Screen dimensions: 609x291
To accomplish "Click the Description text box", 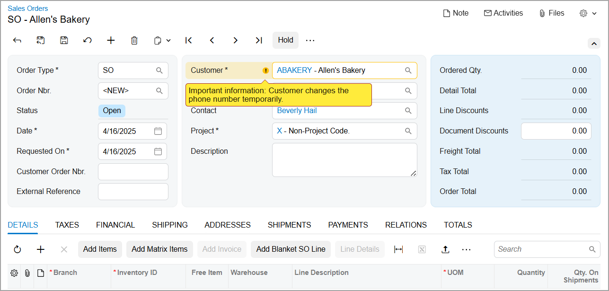I will (344, 160).
